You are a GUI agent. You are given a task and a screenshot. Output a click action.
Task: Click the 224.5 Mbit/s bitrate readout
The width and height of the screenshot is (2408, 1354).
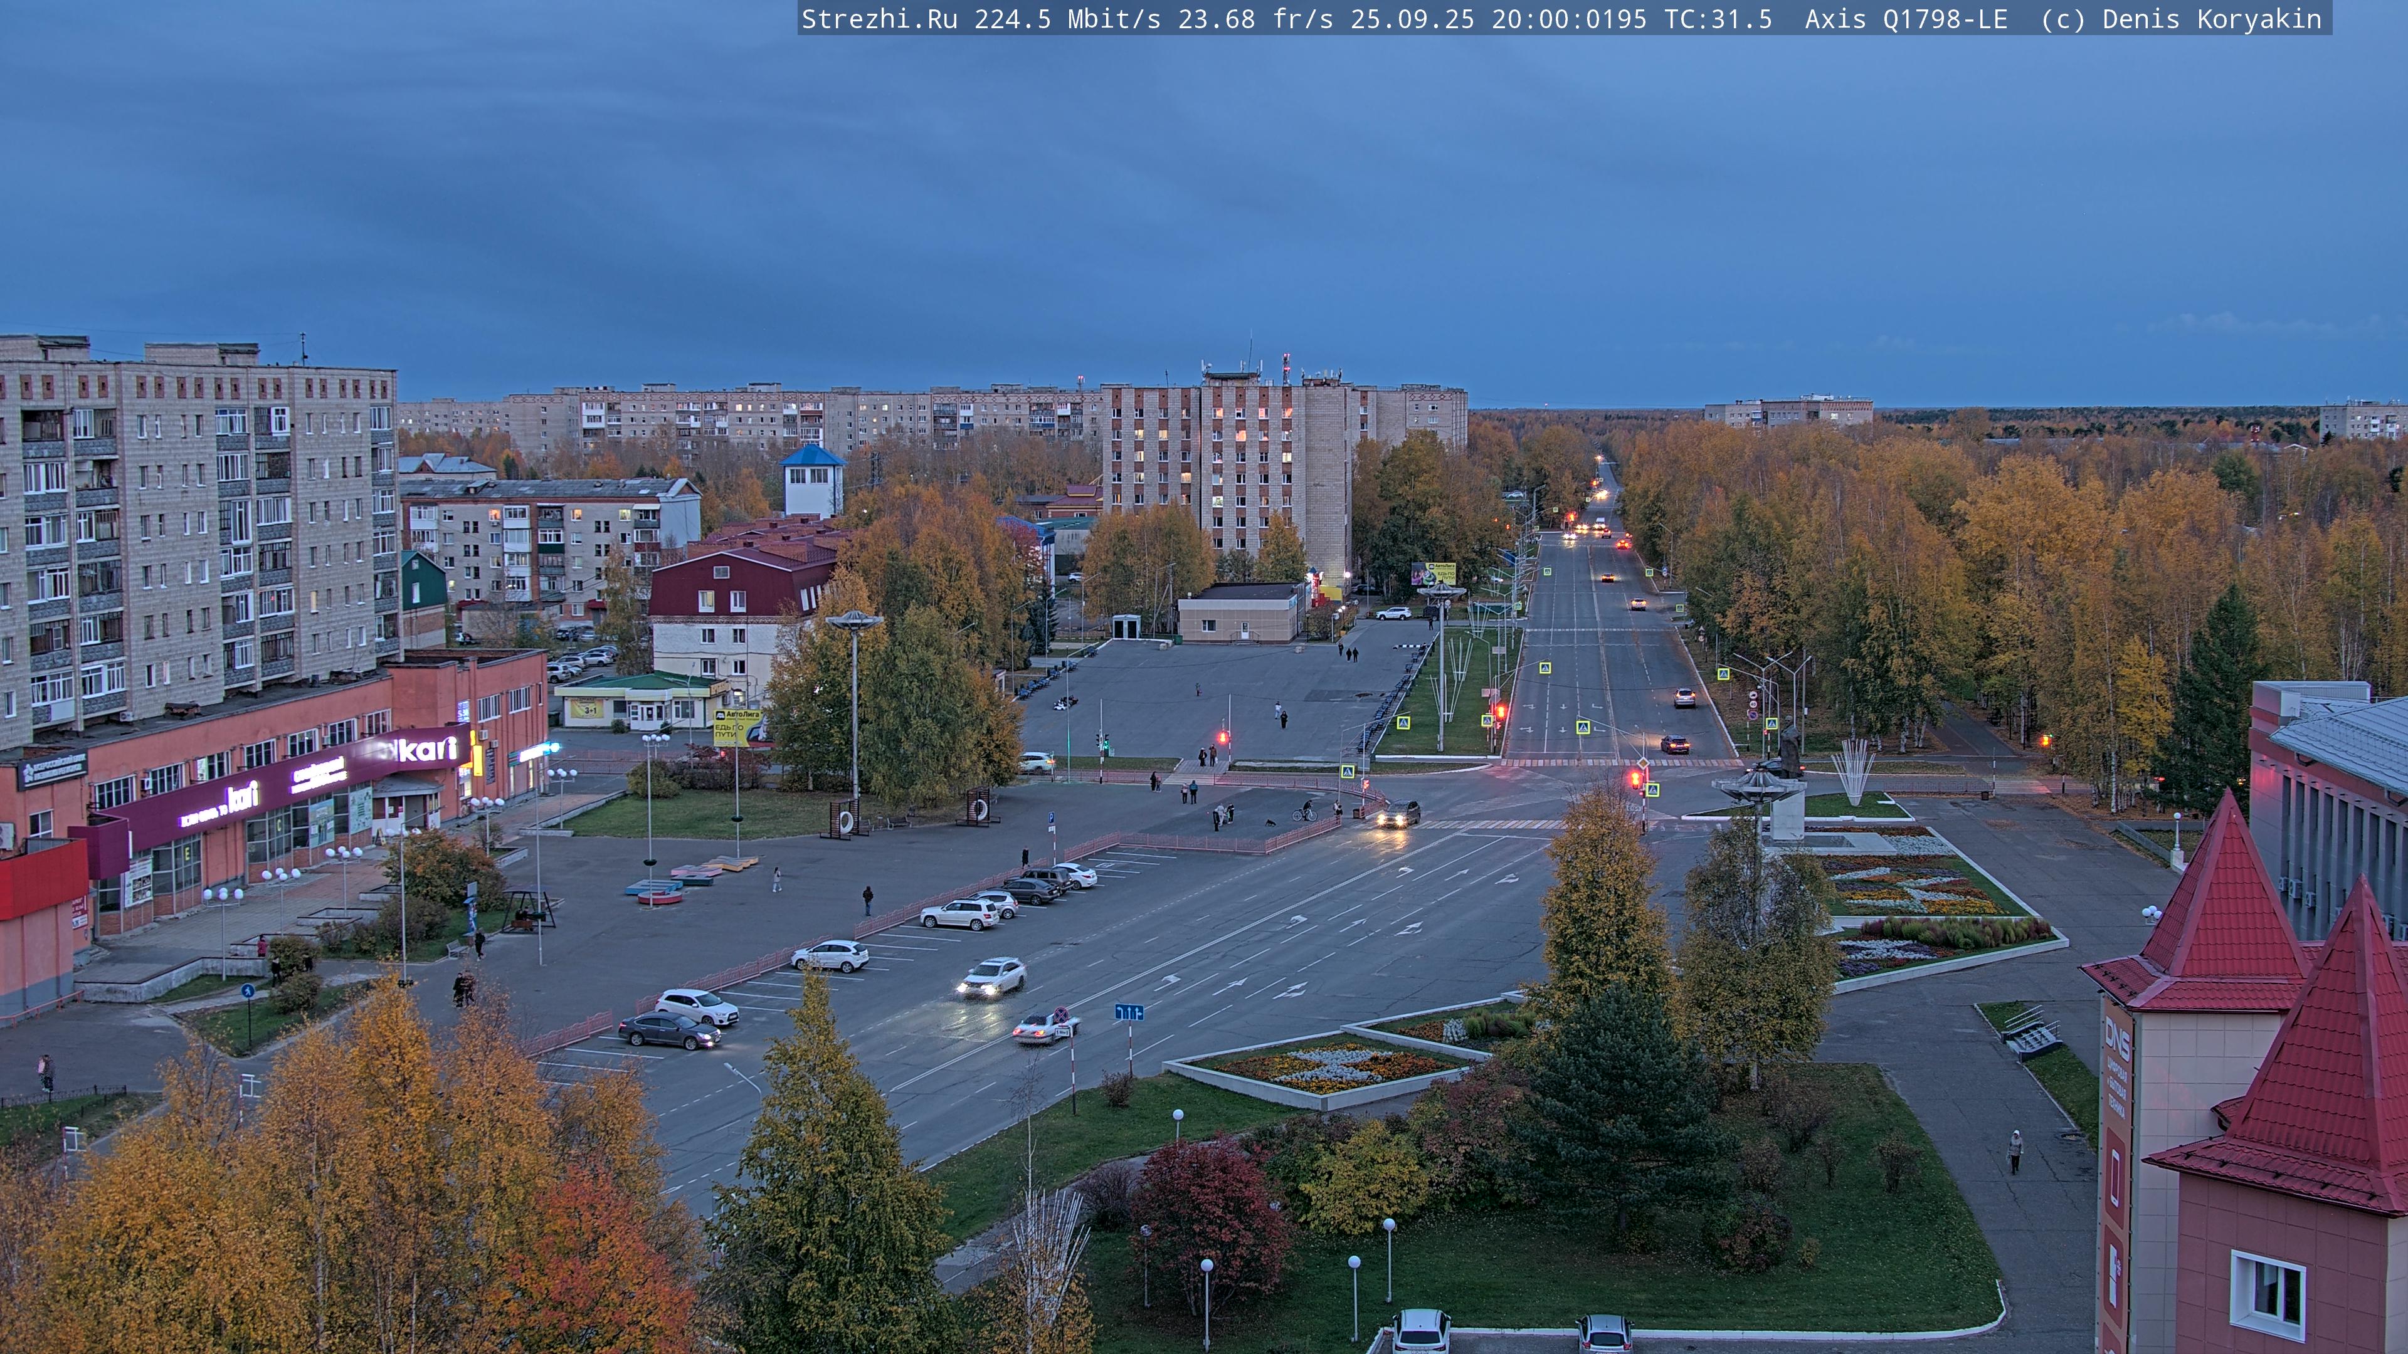1067,19
